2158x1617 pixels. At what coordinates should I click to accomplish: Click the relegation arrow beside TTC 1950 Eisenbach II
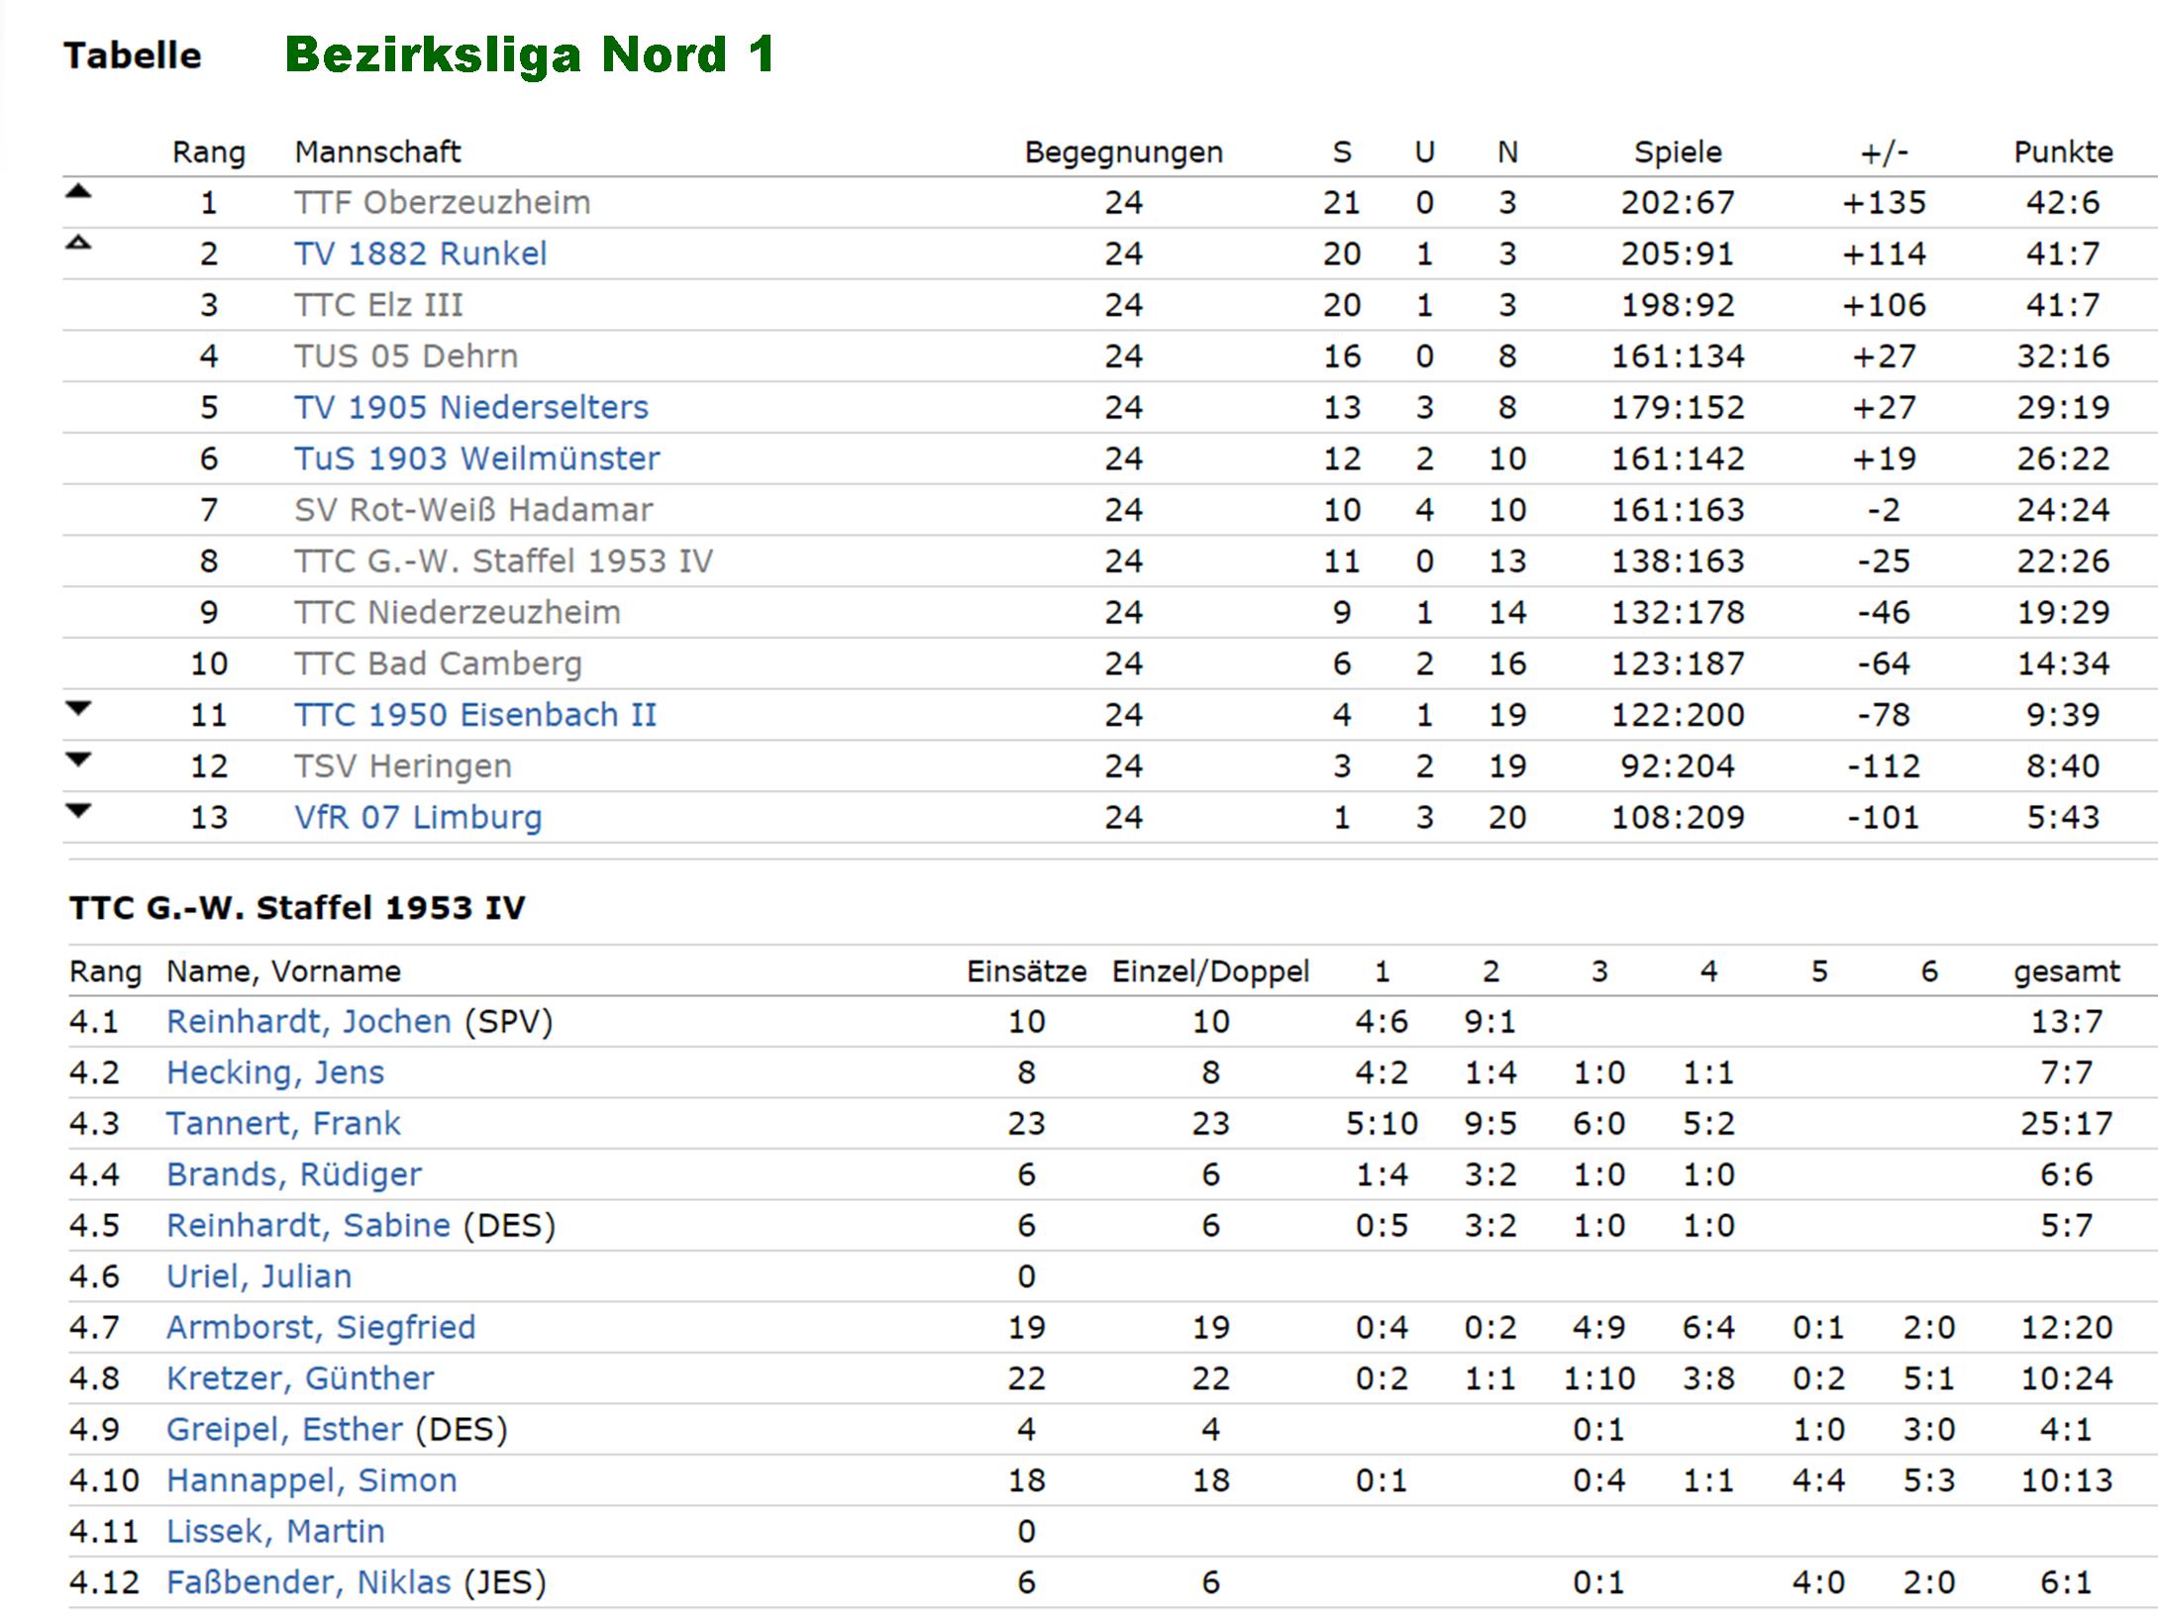click(78, 708)
